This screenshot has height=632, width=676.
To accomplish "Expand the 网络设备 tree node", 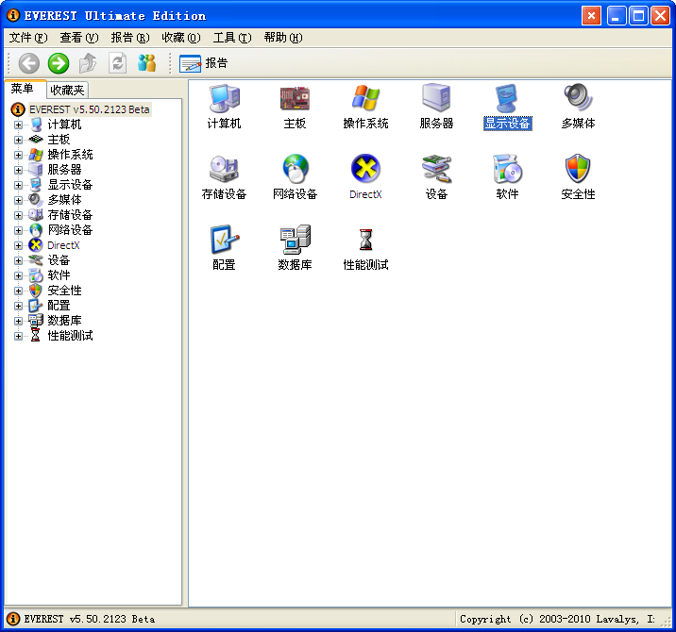I will point(18,230).
